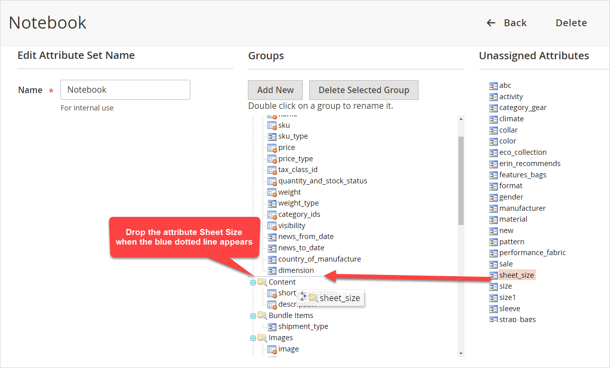
Task: Click the manufacturer attribute icon
Action: pyautogui.click(x=493, y=208)
